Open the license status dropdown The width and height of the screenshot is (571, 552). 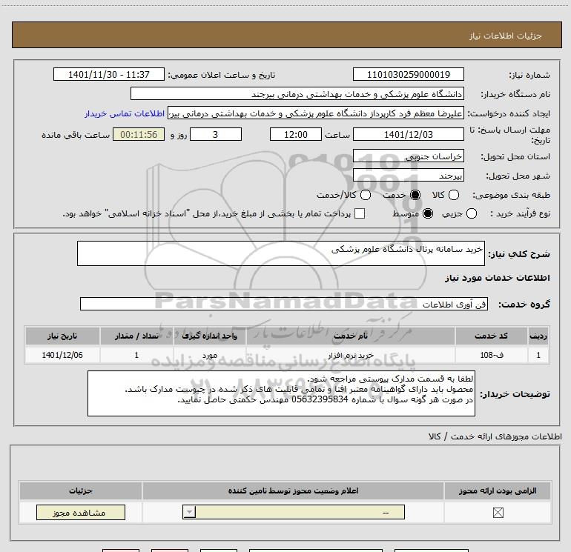[x=294, y=512]
